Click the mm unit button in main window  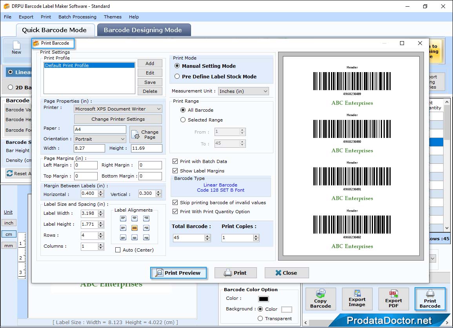(9, 246)
